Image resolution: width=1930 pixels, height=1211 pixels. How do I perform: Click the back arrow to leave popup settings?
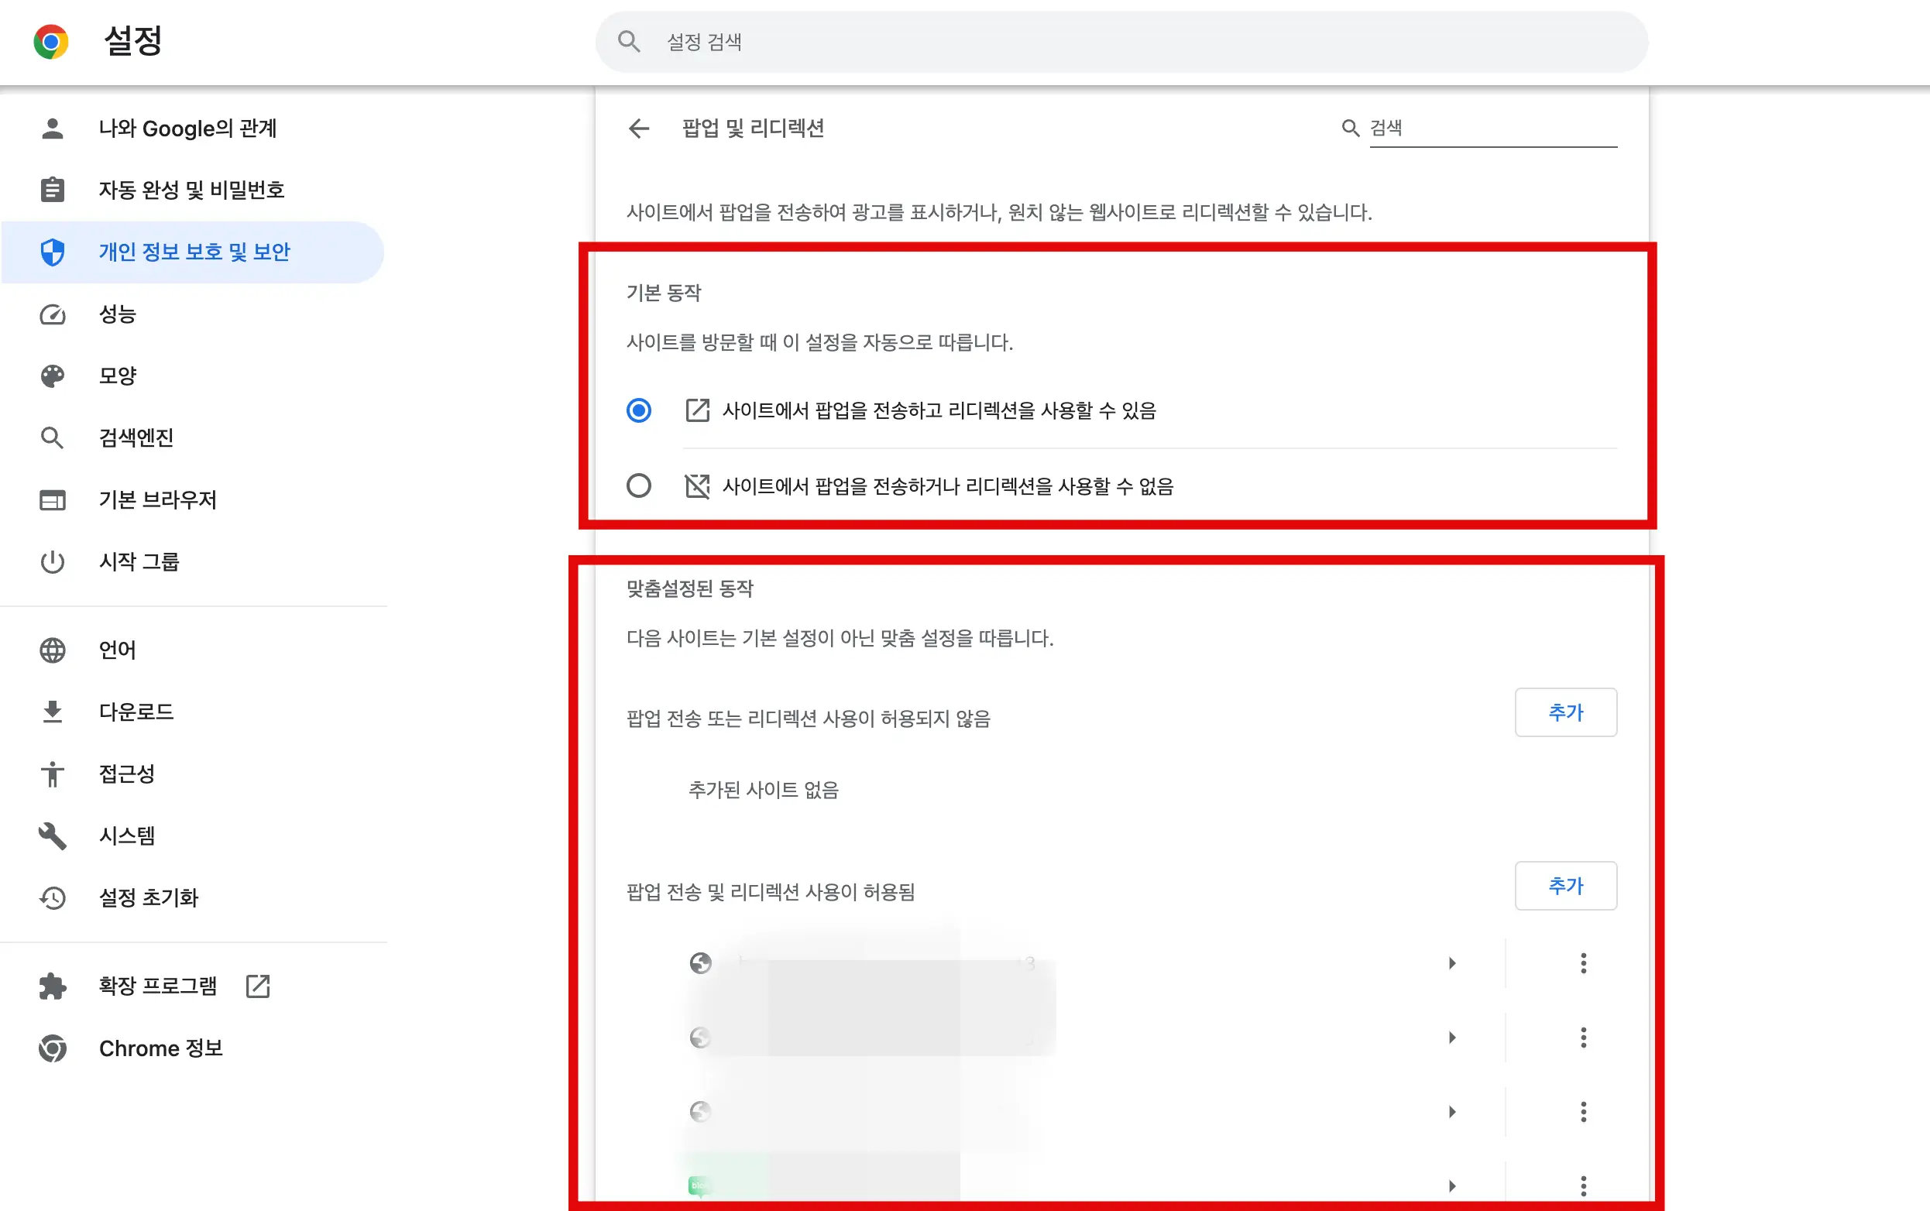(638, 129)
